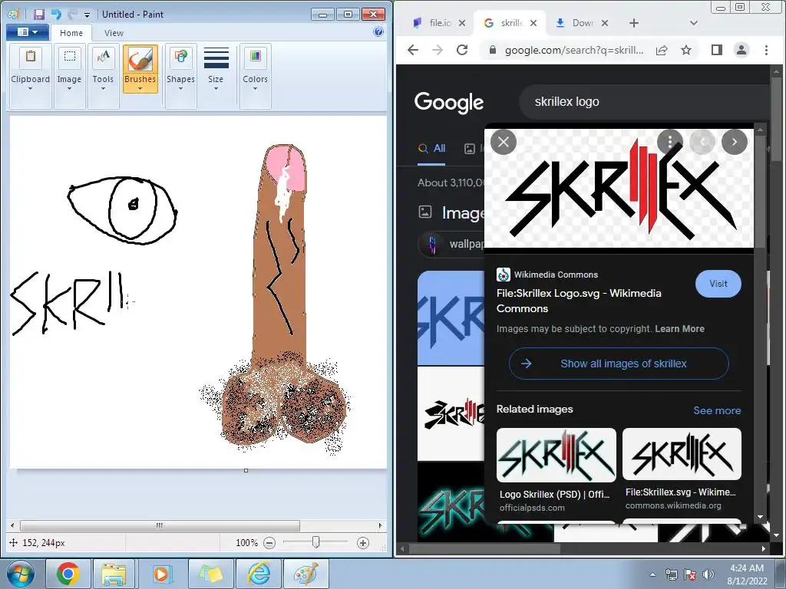Click See more related images
The width and height of the screenshot is (786, 589).
[717, 411]
